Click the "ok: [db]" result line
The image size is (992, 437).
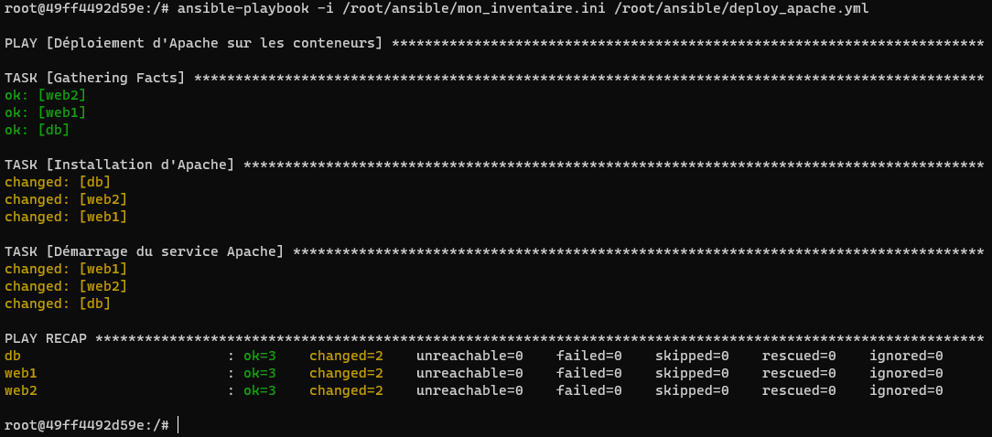click(x=38, y=130)
